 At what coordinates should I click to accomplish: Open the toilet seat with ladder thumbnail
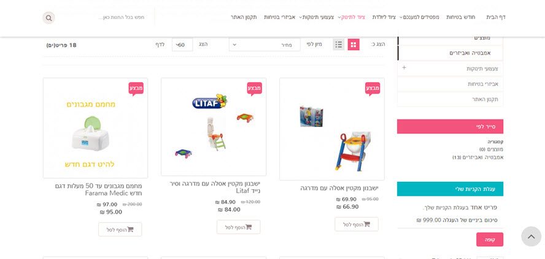[x=332, y=129]
